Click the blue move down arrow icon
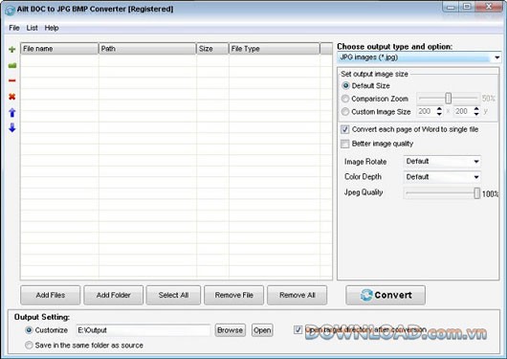Image resolution: width=507 pixels, height=359 pixels. point(12,127)
